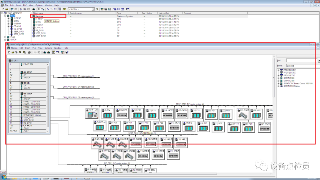320x180 pixels.
Task: Click New project icon in SIMATIC Manager toolbar
Action: (x=3, y=9)
